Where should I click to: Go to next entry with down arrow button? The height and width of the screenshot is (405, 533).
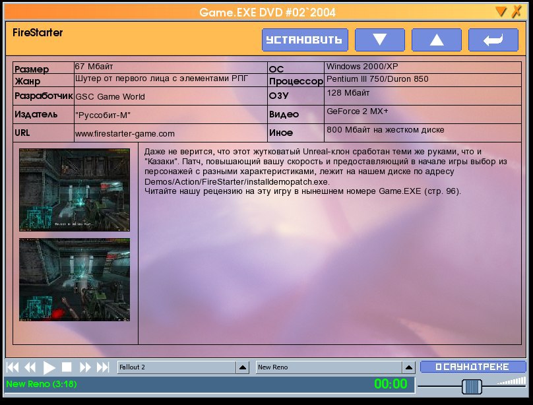pos(380,40)
